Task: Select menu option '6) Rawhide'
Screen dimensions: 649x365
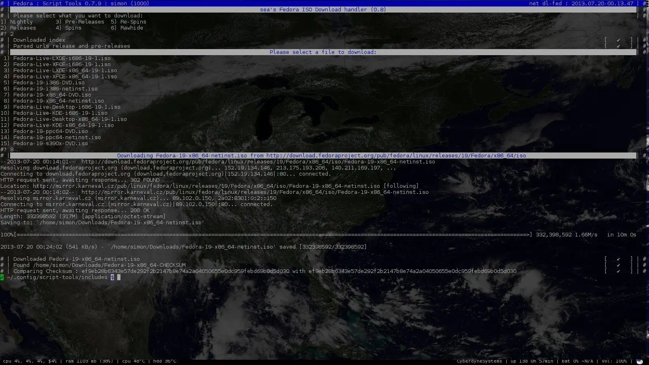Action: click(127, 28)
